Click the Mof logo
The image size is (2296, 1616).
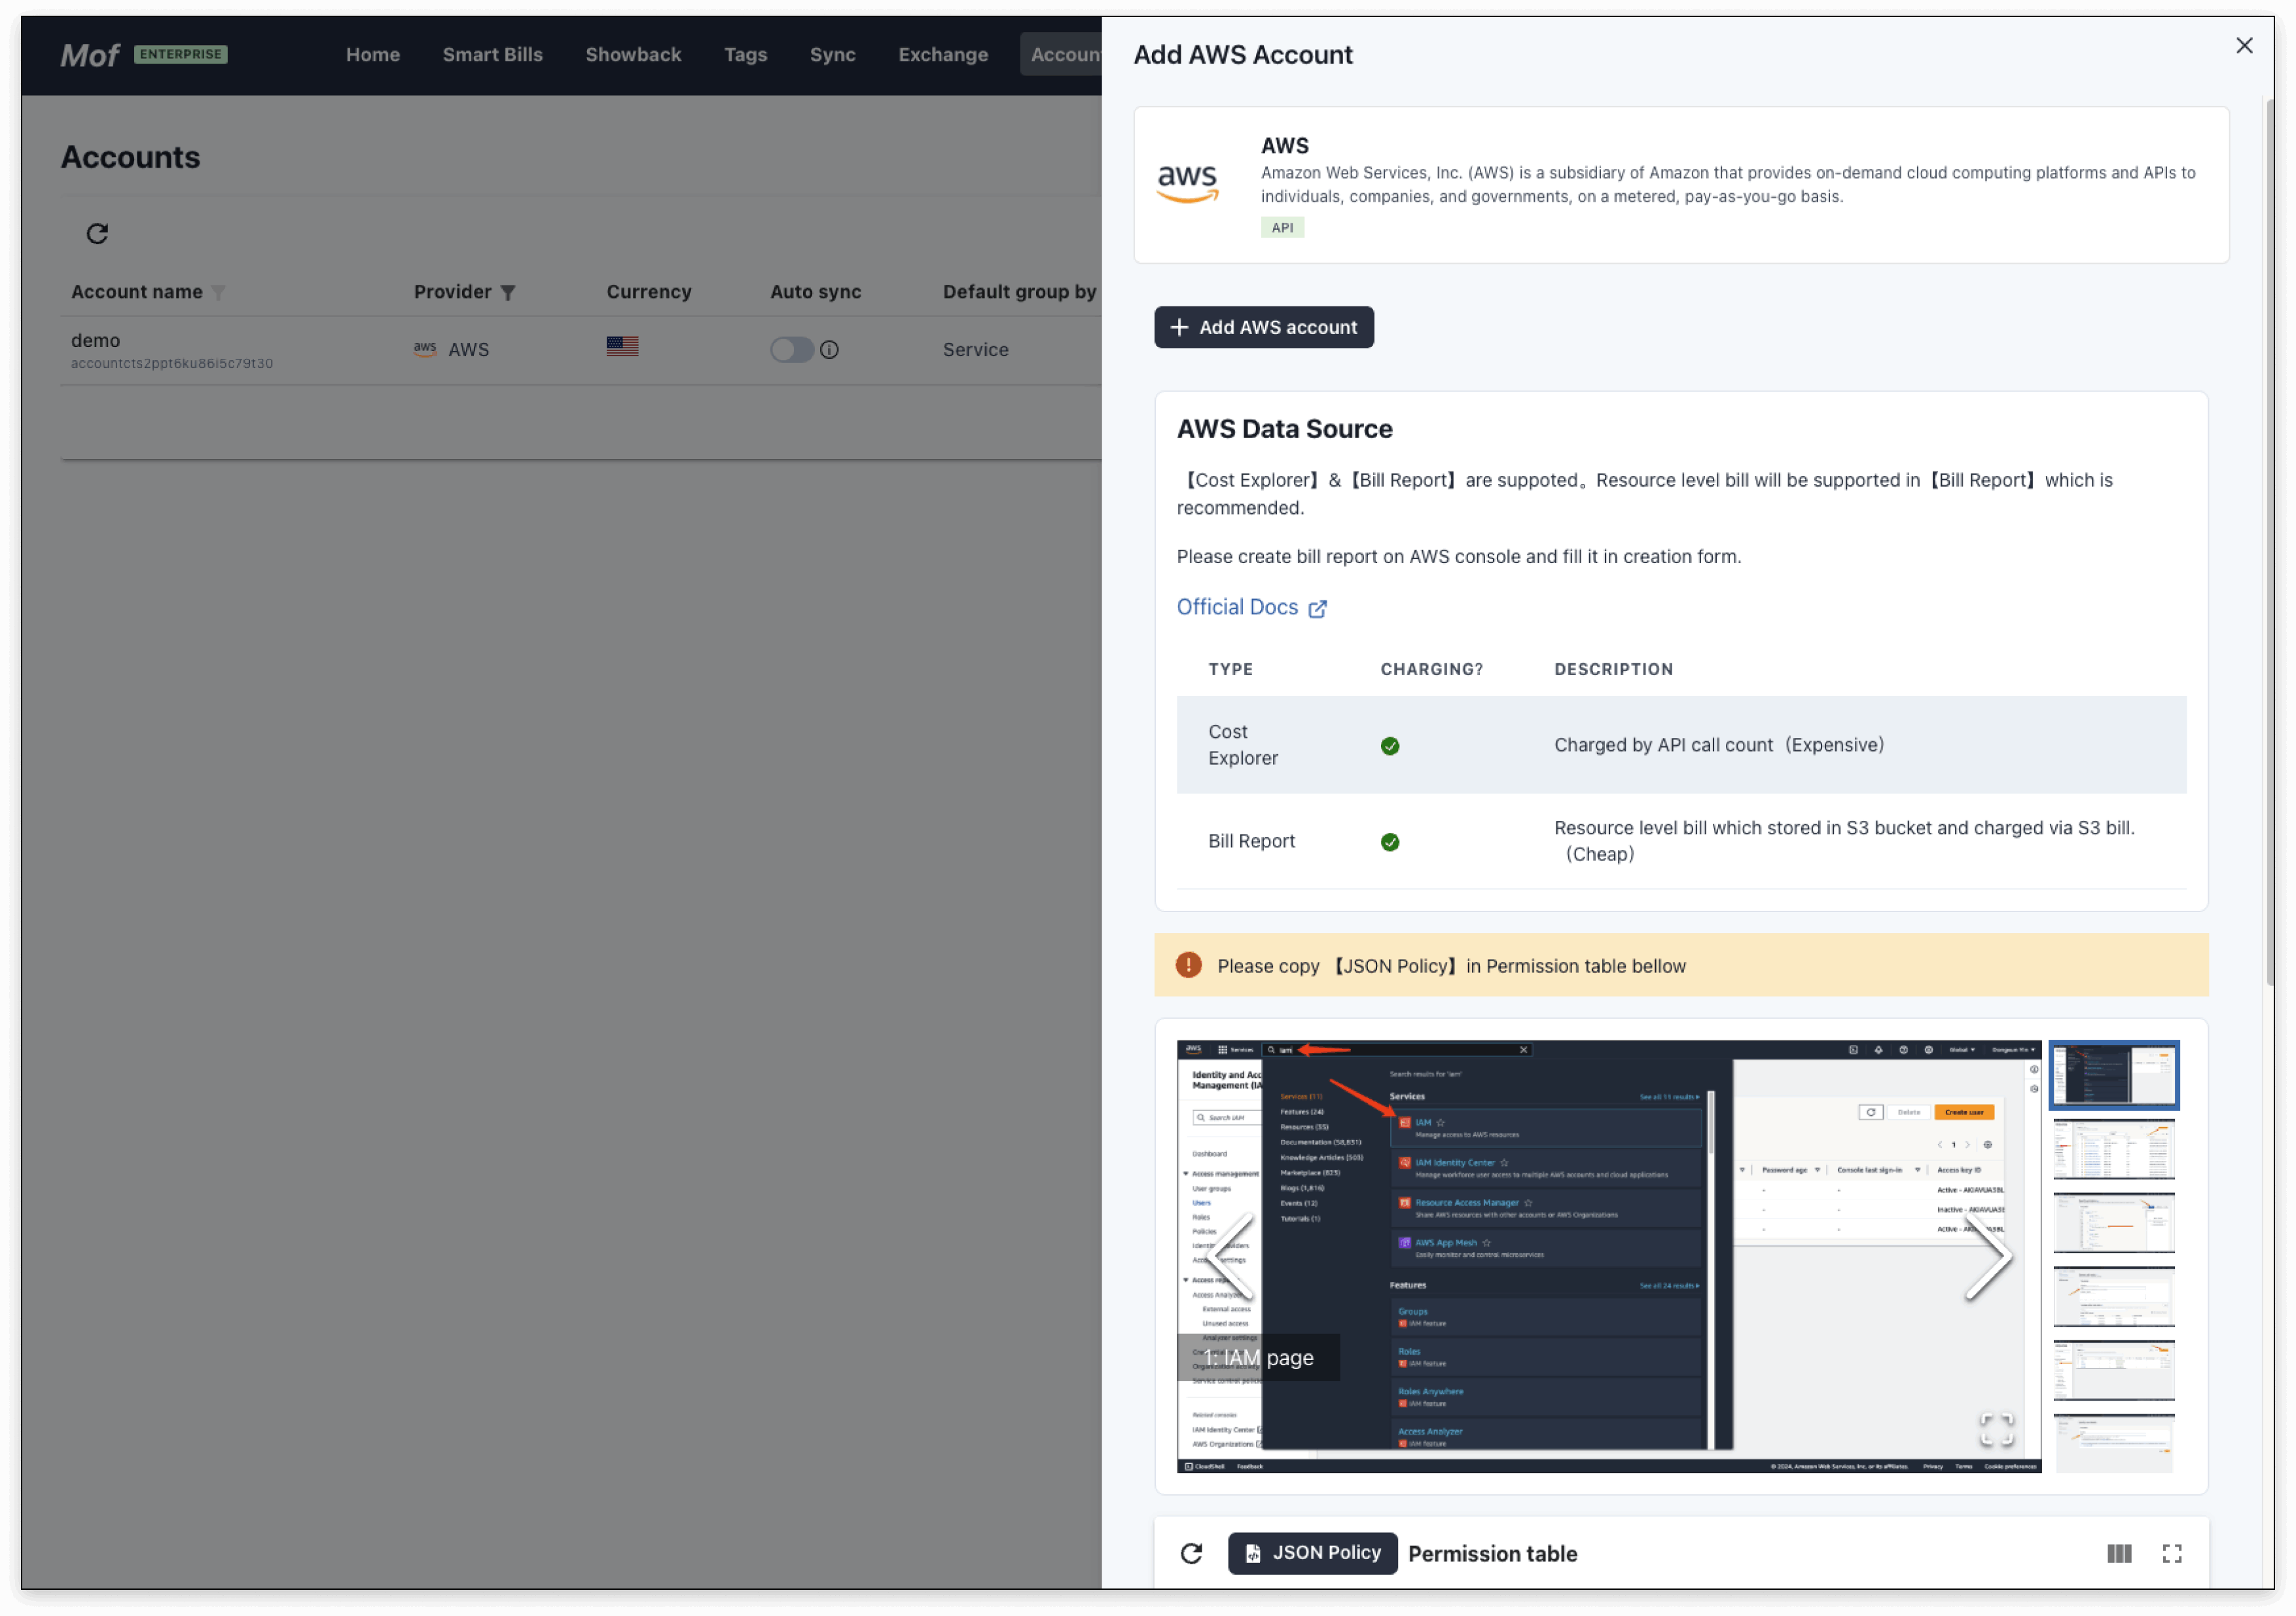tap(89, 55)
